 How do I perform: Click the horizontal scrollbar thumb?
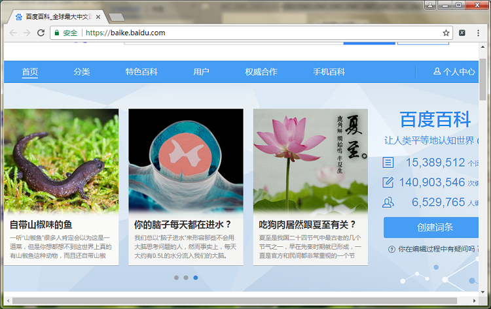coord(234,301)
